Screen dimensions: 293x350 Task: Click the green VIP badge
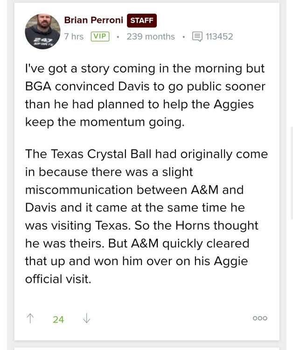[100, 36]
